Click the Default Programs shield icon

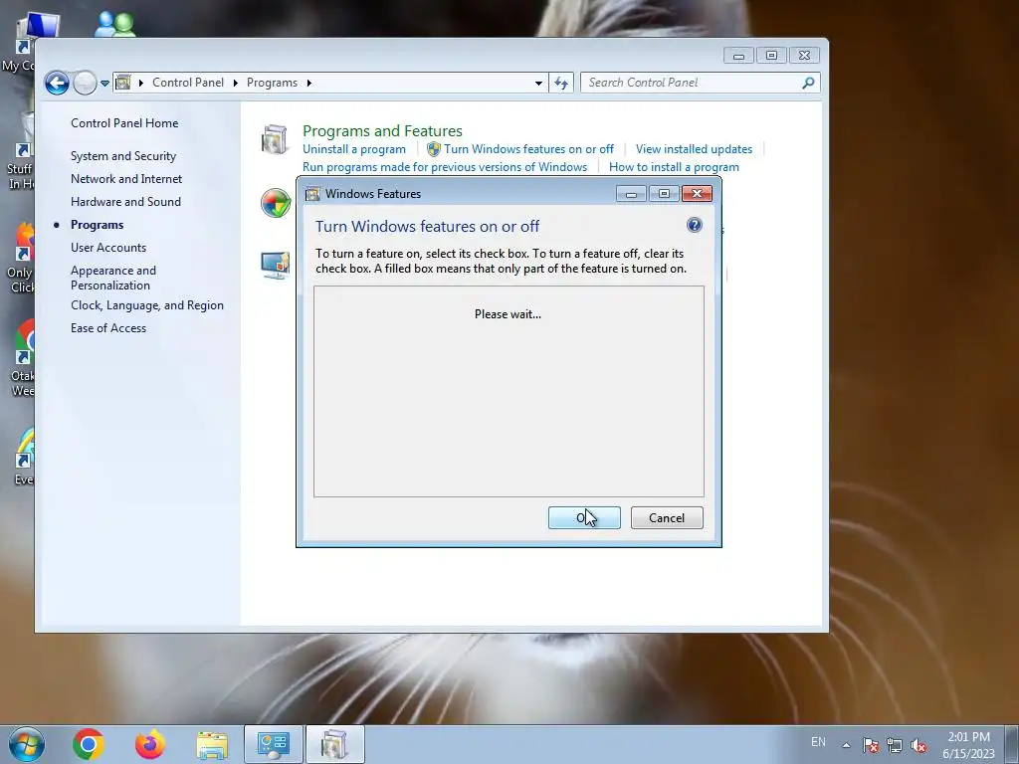(x=276, y=203)
